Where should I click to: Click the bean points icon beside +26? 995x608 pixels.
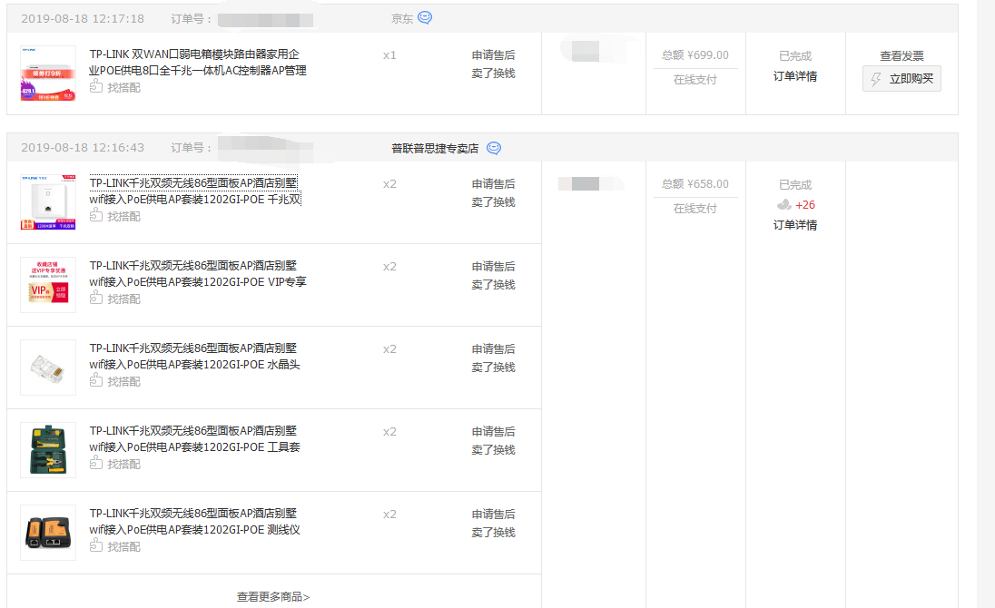[x=784, y=204]
